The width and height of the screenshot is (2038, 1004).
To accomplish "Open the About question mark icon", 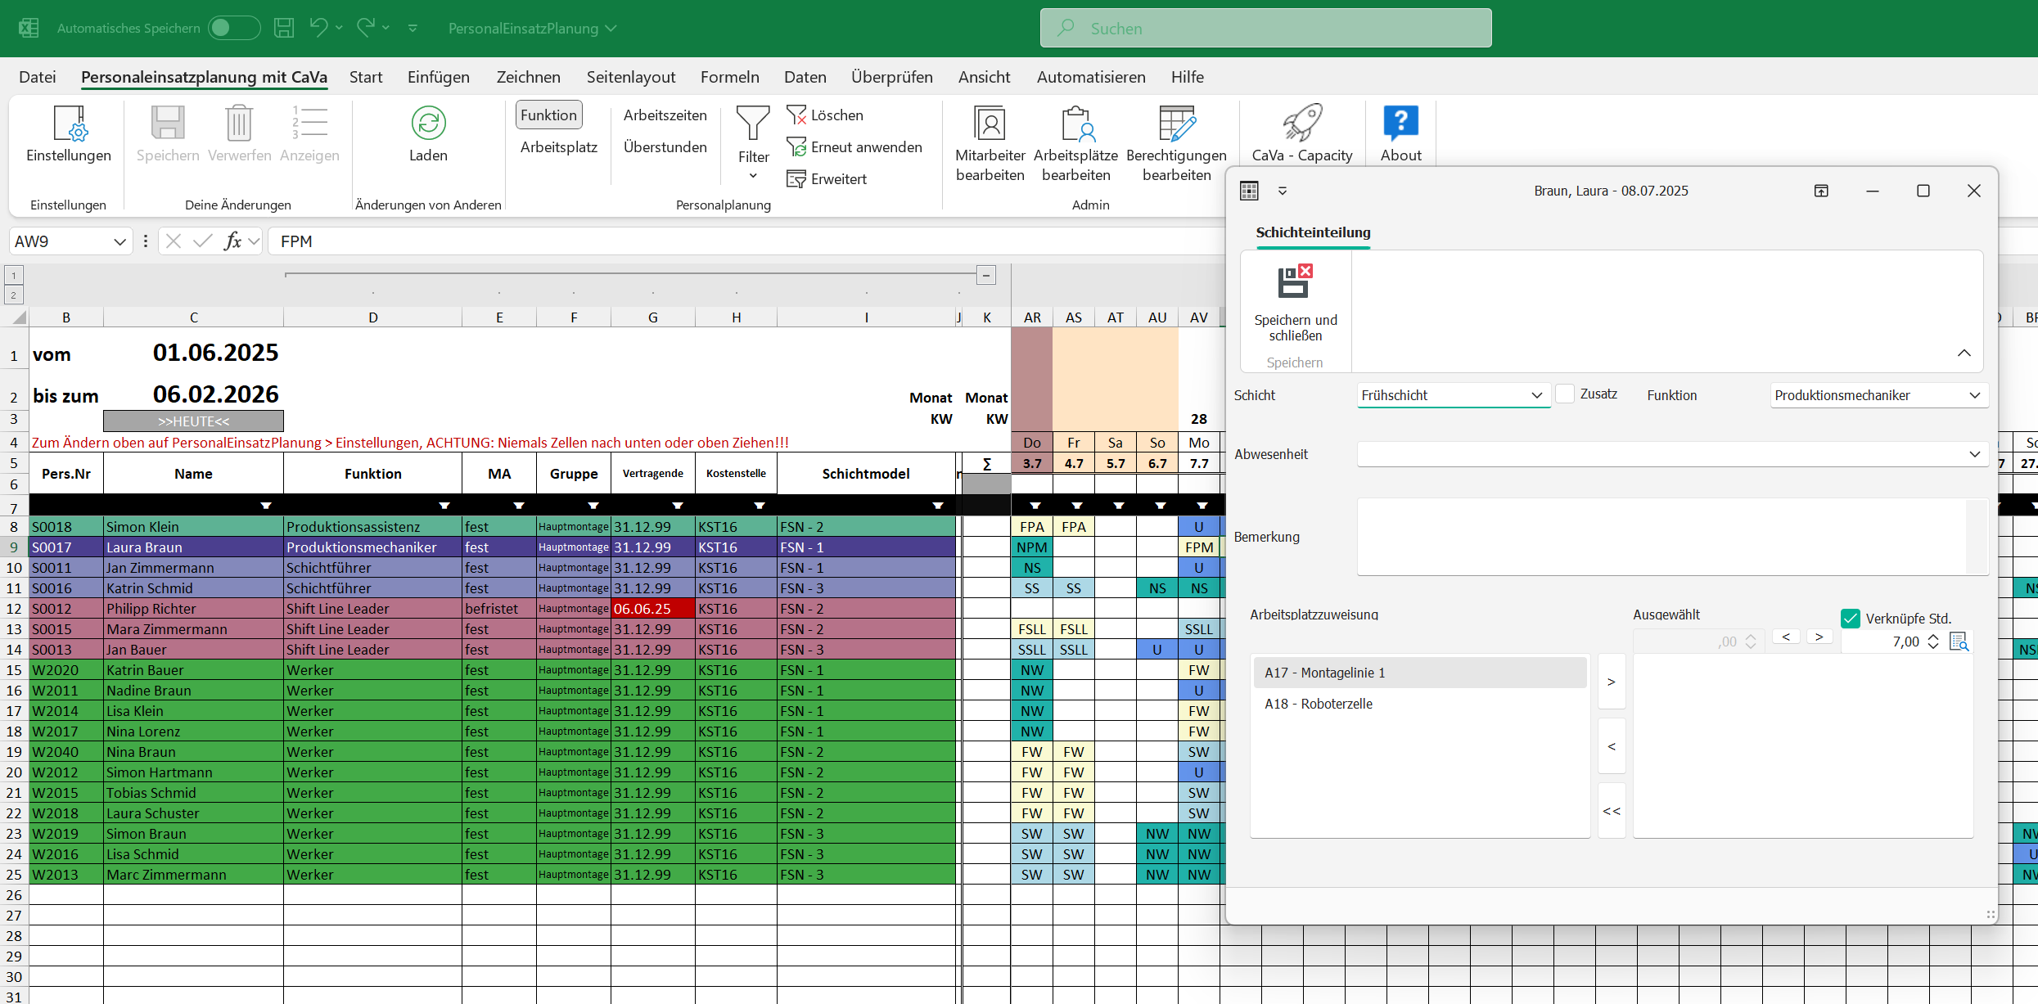I will point(1400,124).
